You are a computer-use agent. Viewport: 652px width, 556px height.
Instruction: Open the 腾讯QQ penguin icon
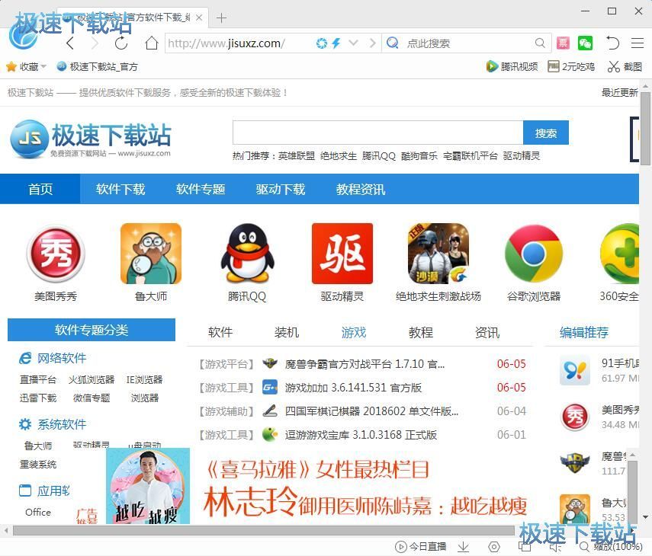coord(247,254)
